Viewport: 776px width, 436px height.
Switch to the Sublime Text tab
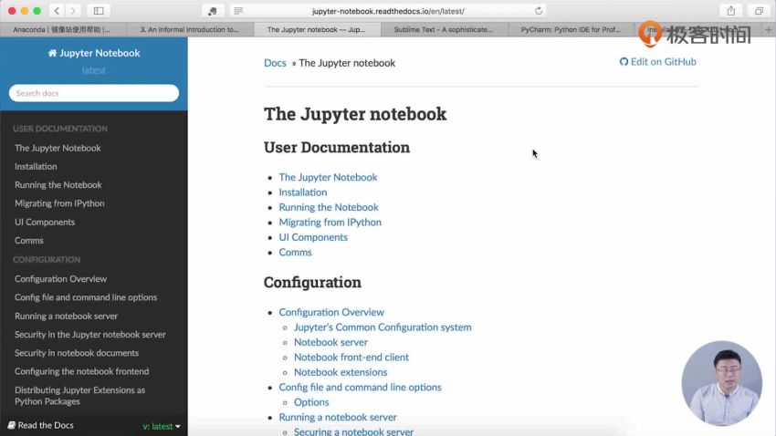[442, 29]
